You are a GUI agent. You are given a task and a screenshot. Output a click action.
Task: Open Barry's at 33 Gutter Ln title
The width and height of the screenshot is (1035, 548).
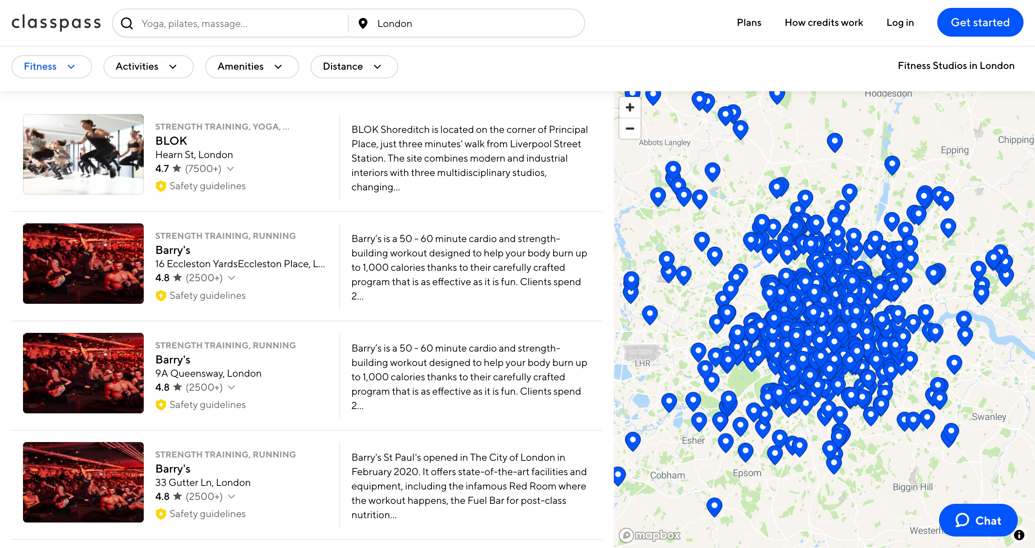[173, 469]
